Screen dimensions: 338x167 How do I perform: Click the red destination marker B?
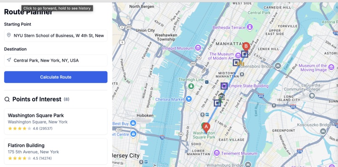coord(246,47)
